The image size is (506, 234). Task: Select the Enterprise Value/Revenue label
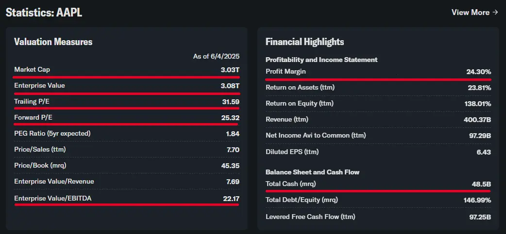point(54,181)
